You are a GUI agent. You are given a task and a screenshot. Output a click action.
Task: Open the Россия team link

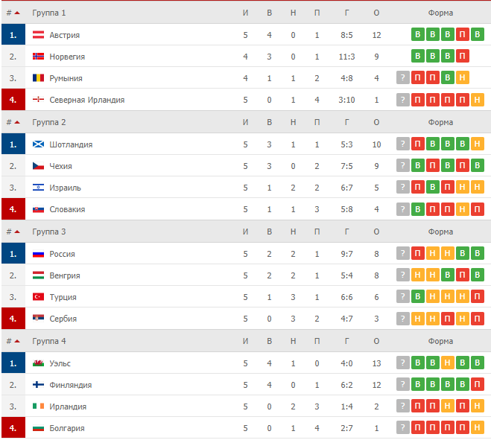pos(62,254)
